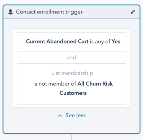The width and height of the screenshot is (143, 140).
Task: Click the contact person icon in header
Action: (11, 12)
